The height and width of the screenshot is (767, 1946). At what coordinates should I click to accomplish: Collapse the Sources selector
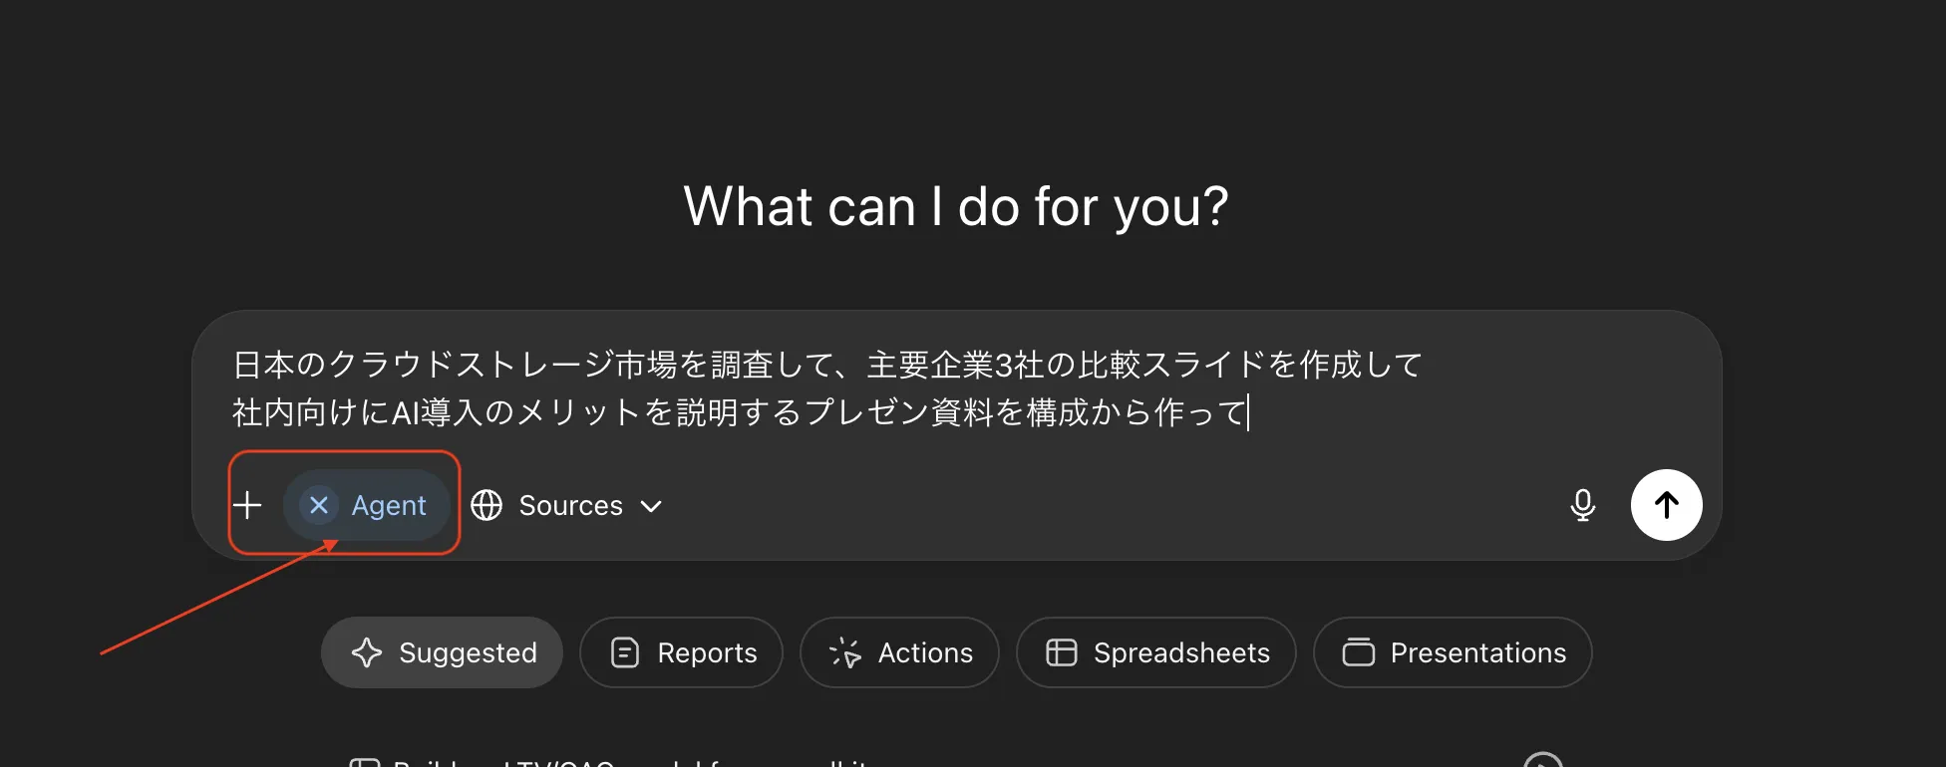[650, 506]
